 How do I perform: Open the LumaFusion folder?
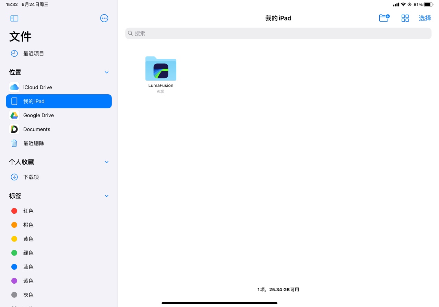(x=161, y=69)
